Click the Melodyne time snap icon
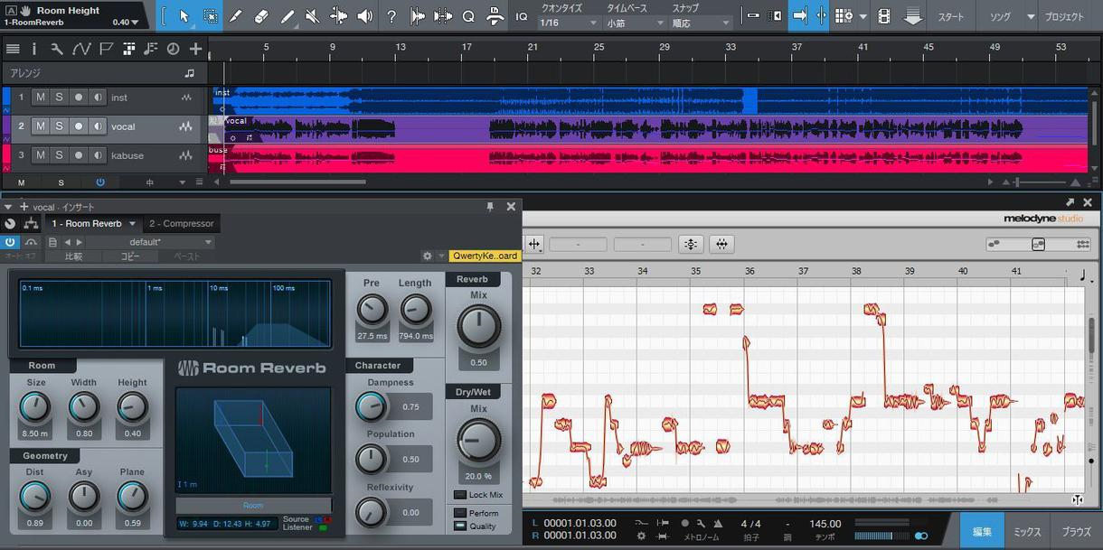This screenshot has height=550, width=1103. [x=721, y=244]
